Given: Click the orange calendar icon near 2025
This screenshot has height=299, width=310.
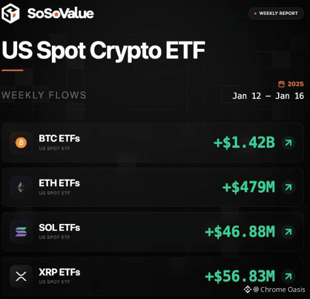Looking at the screenshot, I should pyautogui.click(x=282, y=84).
